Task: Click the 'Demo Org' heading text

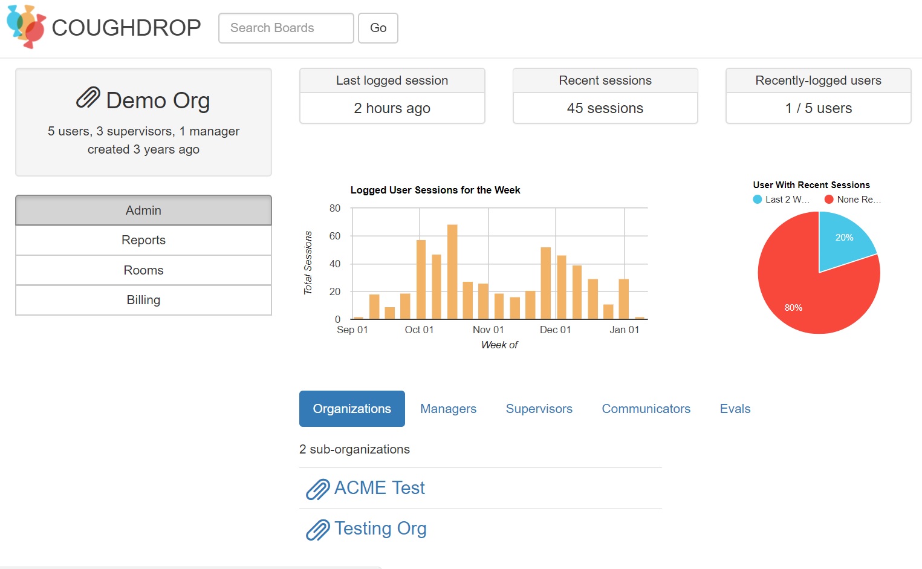Action: click(158, 100)
